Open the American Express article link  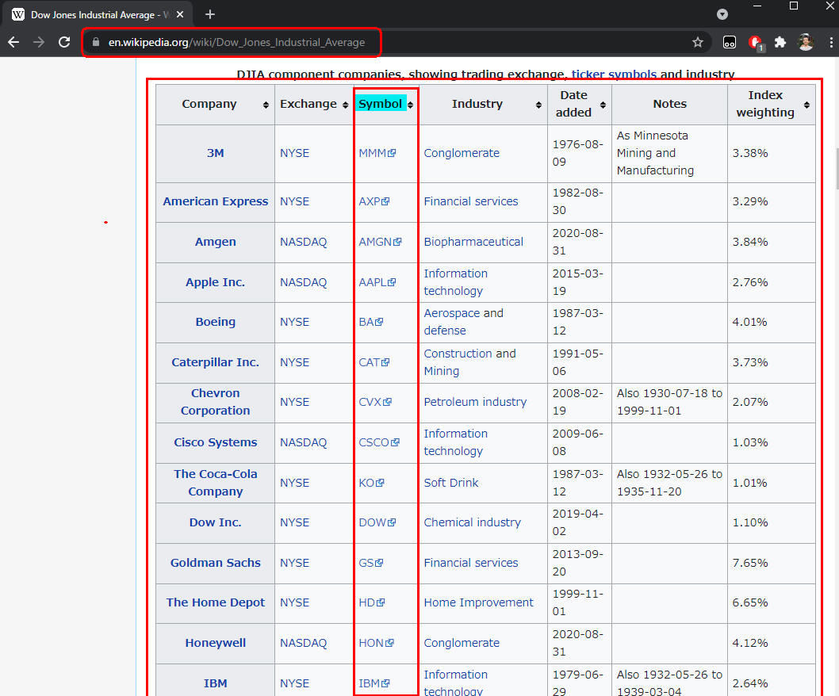(215, 201)
